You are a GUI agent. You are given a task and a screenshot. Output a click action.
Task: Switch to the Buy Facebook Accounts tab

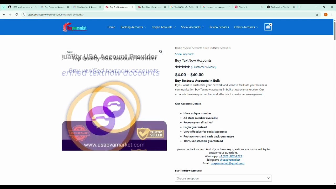coord(87,7)
